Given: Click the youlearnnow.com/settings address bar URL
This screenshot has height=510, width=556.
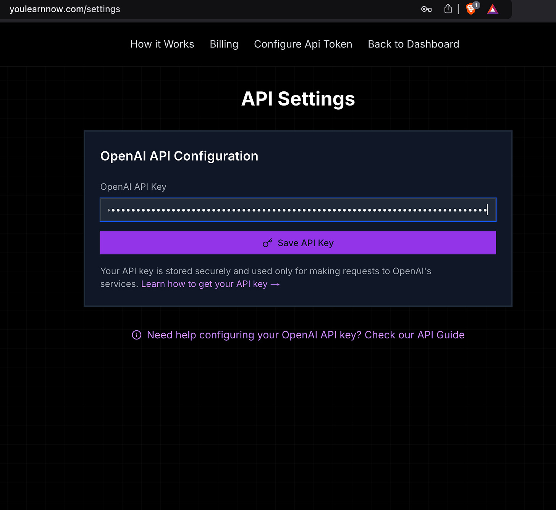Looking at the screenshot, I should point(65,9).
